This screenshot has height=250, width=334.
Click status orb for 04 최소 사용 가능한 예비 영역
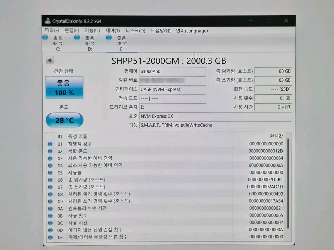tap(50, 166)
